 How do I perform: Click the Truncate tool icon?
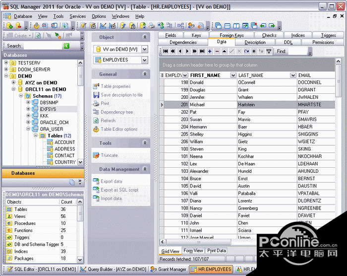(x=96, y=155)
